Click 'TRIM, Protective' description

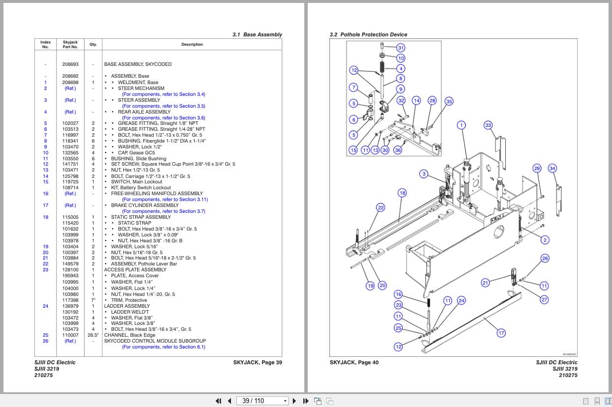pyautogui.click(x=129, y=300)
